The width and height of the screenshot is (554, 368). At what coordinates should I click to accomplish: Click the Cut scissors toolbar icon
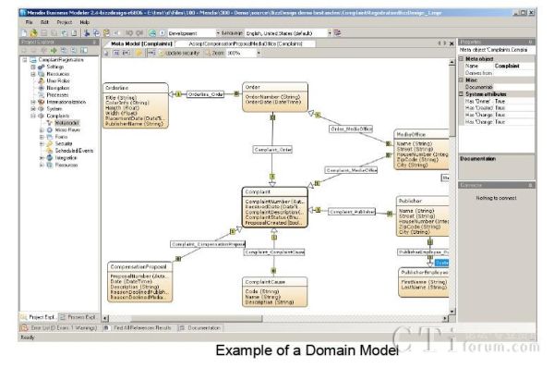[86, 33]
